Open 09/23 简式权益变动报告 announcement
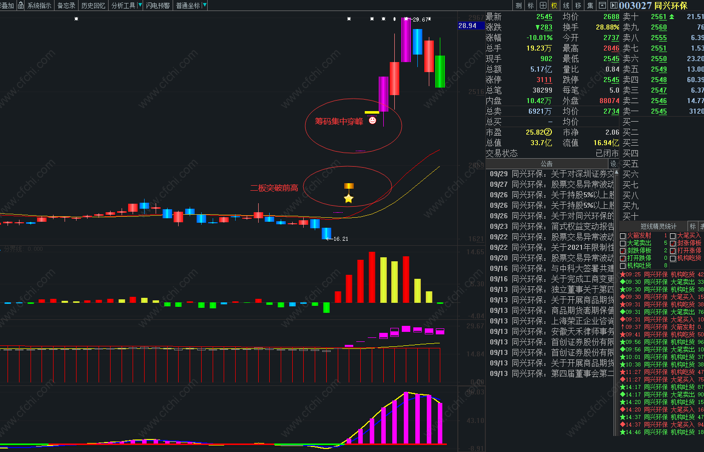 click(x=552, y=226)
